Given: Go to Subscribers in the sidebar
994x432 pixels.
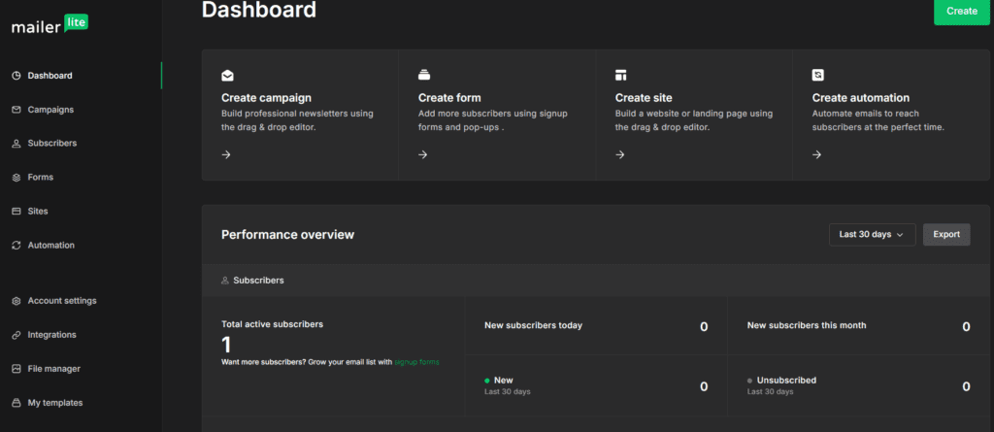Looking at the screenshot, I should pos(51,144).
